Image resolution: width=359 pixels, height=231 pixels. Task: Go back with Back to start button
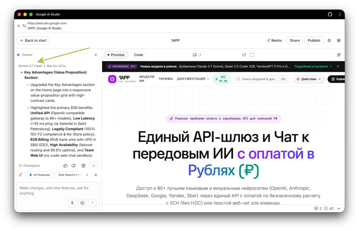33,40
